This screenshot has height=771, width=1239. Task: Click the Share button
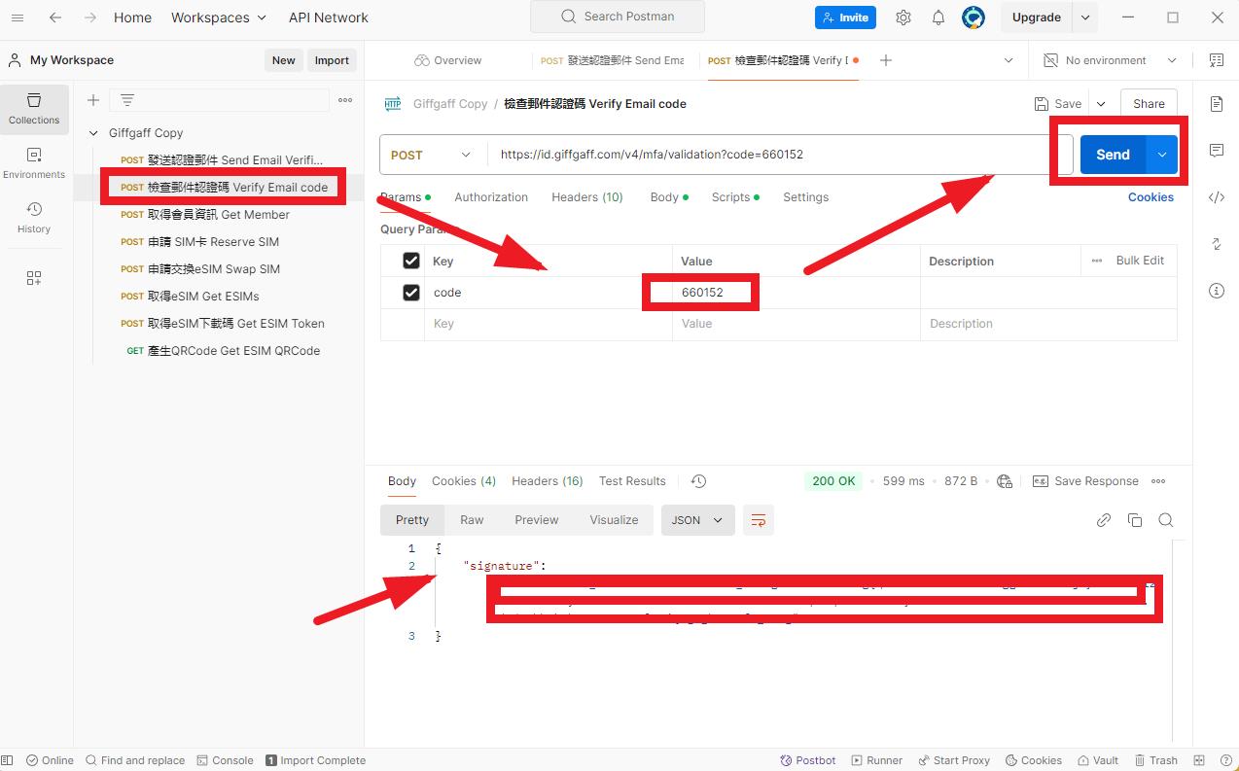[1149, 104]
